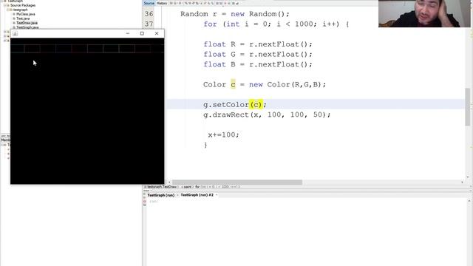This screenshot has height=266, width=473.
Task: Open the TestGraph (run) #2 output tab
Action: coord(197,195)
